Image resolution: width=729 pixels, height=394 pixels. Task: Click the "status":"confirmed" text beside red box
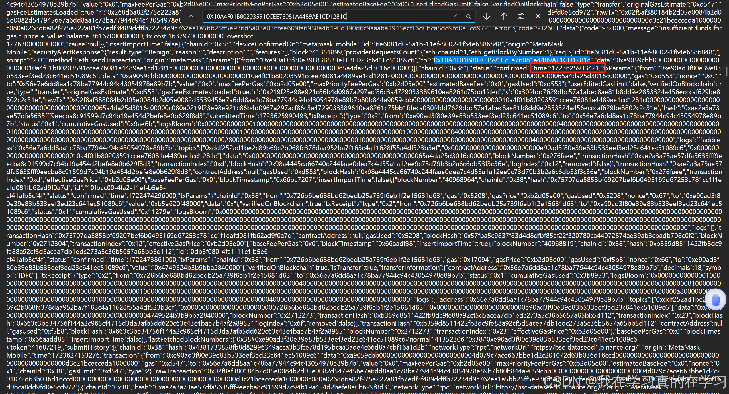(499, 68)
